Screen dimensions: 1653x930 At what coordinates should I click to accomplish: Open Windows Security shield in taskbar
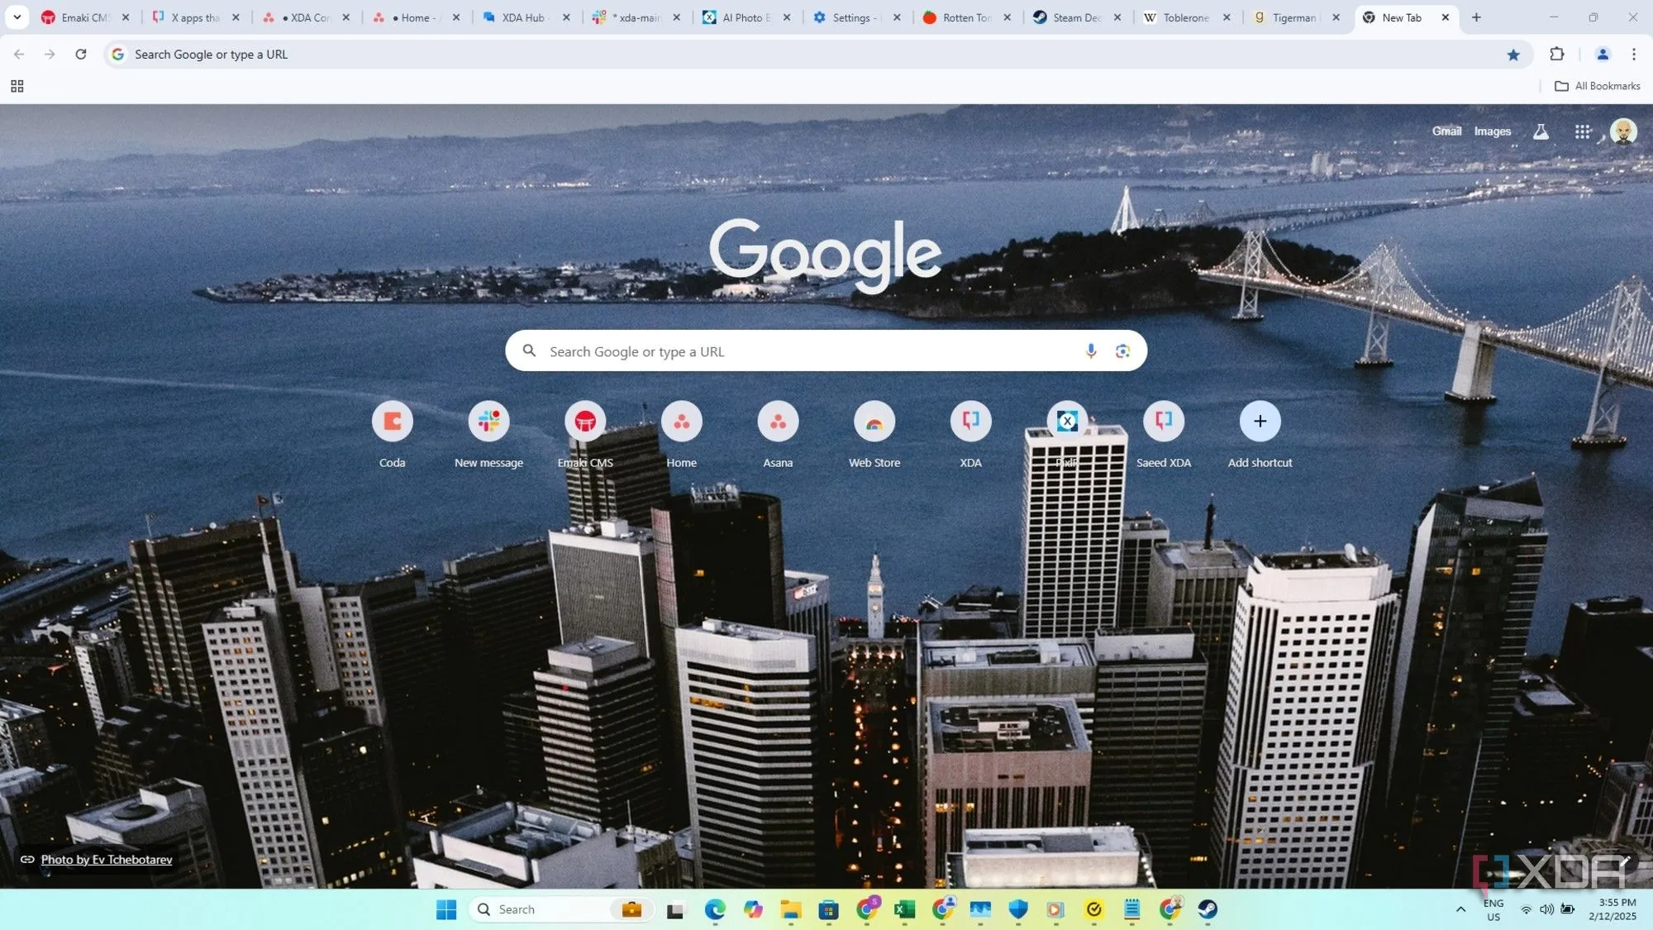[x=1018, y=909]
